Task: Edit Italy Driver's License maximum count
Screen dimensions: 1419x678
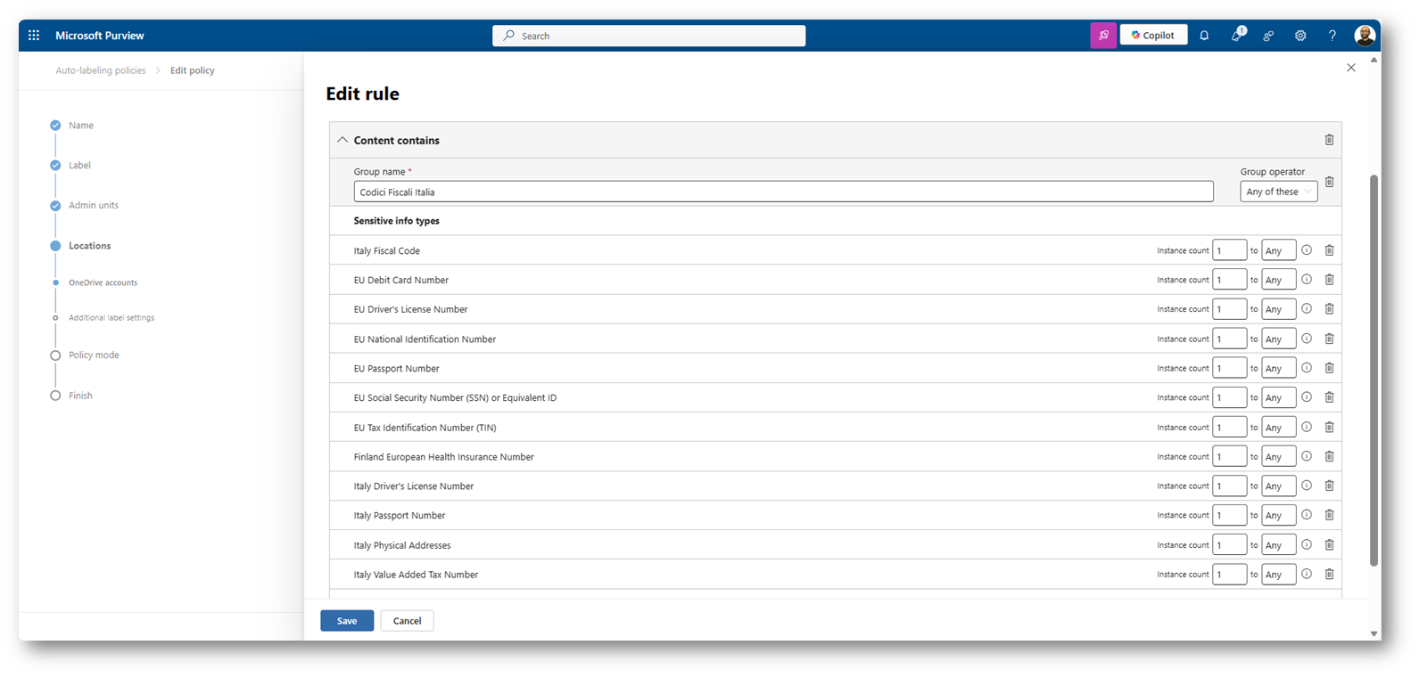Action: pos(1278,486)
